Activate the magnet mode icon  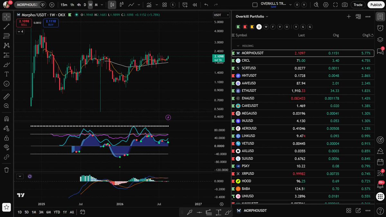click(6, 119)
